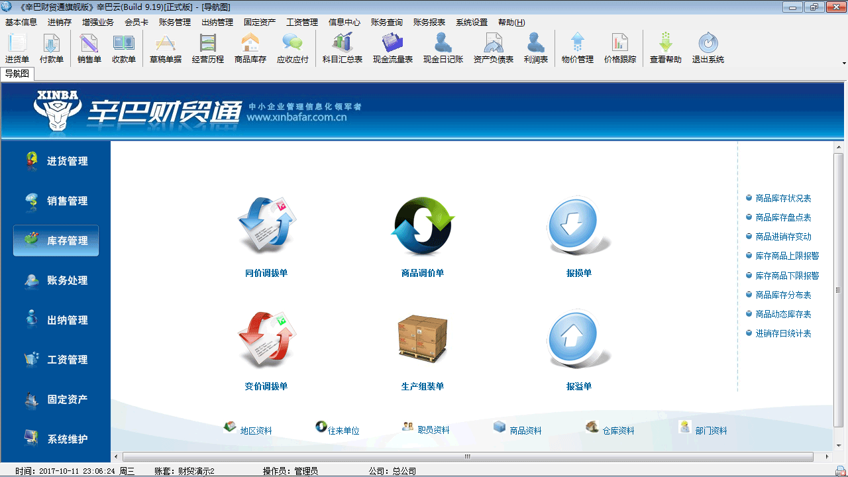The height and width of the screenshot is (477, 848).
Task: Open 商品库存 toolbar icon
Action: tap(250, 48)
